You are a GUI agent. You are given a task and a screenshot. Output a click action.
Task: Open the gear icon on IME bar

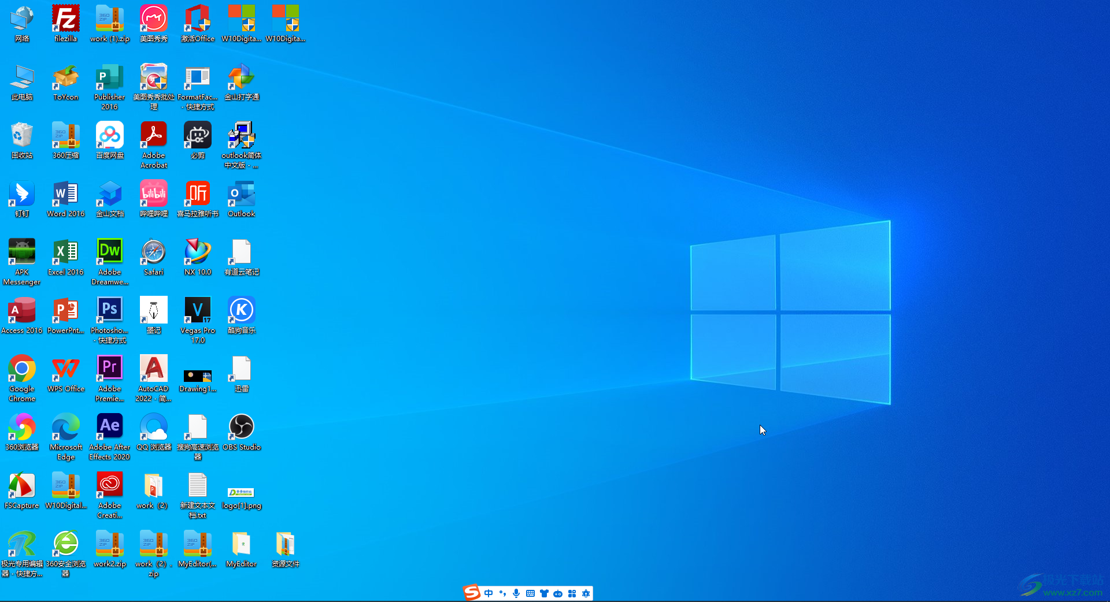(586, 593)
